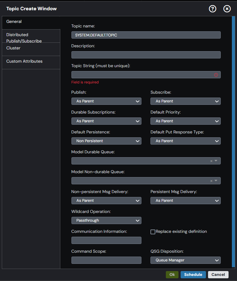Open the QSG Disposition dropdown
237x281 pixels.
[x=185, y=260]
